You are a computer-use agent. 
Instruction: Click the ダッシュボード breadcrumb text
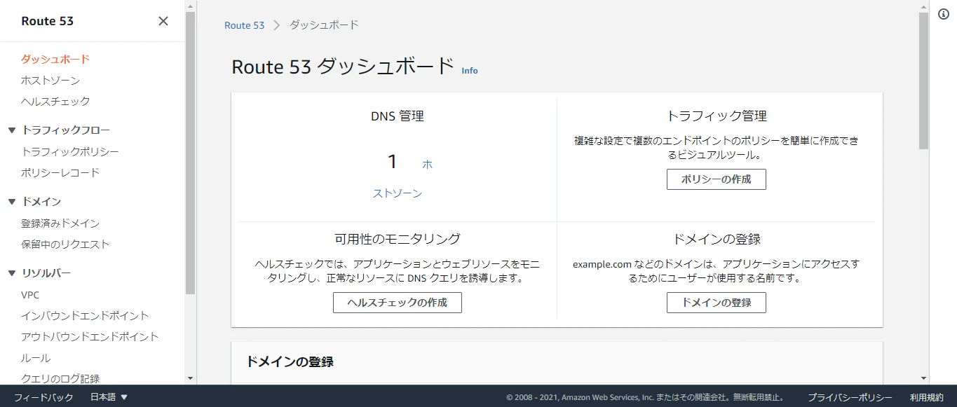pos(324,25)
